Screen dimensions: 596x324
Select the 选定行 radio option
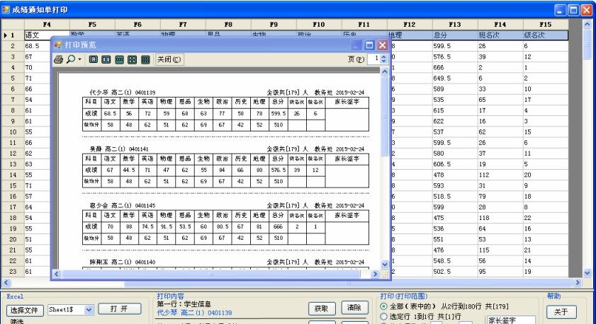click(384, 316)
